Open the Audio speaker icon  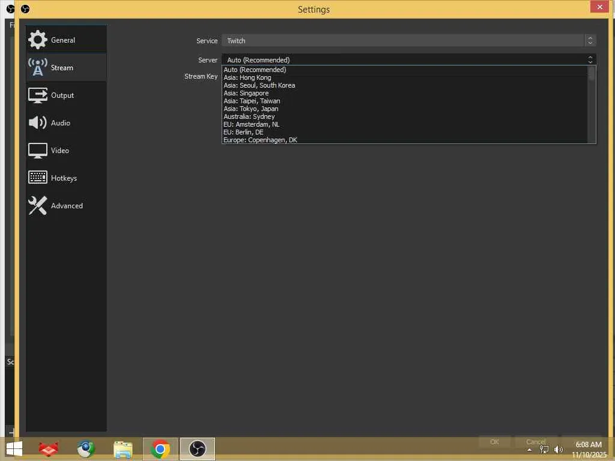[x=38, y=122]
